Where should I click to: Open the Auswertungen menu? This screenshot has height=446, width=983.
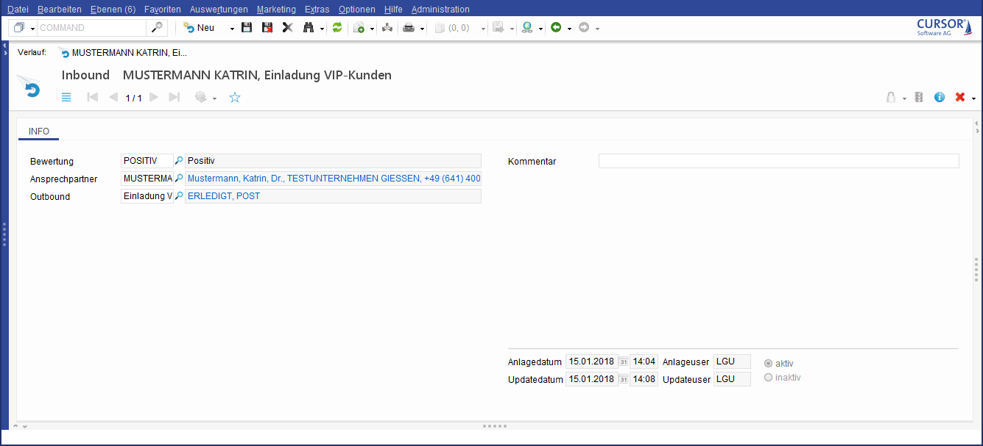click(218, 10)
